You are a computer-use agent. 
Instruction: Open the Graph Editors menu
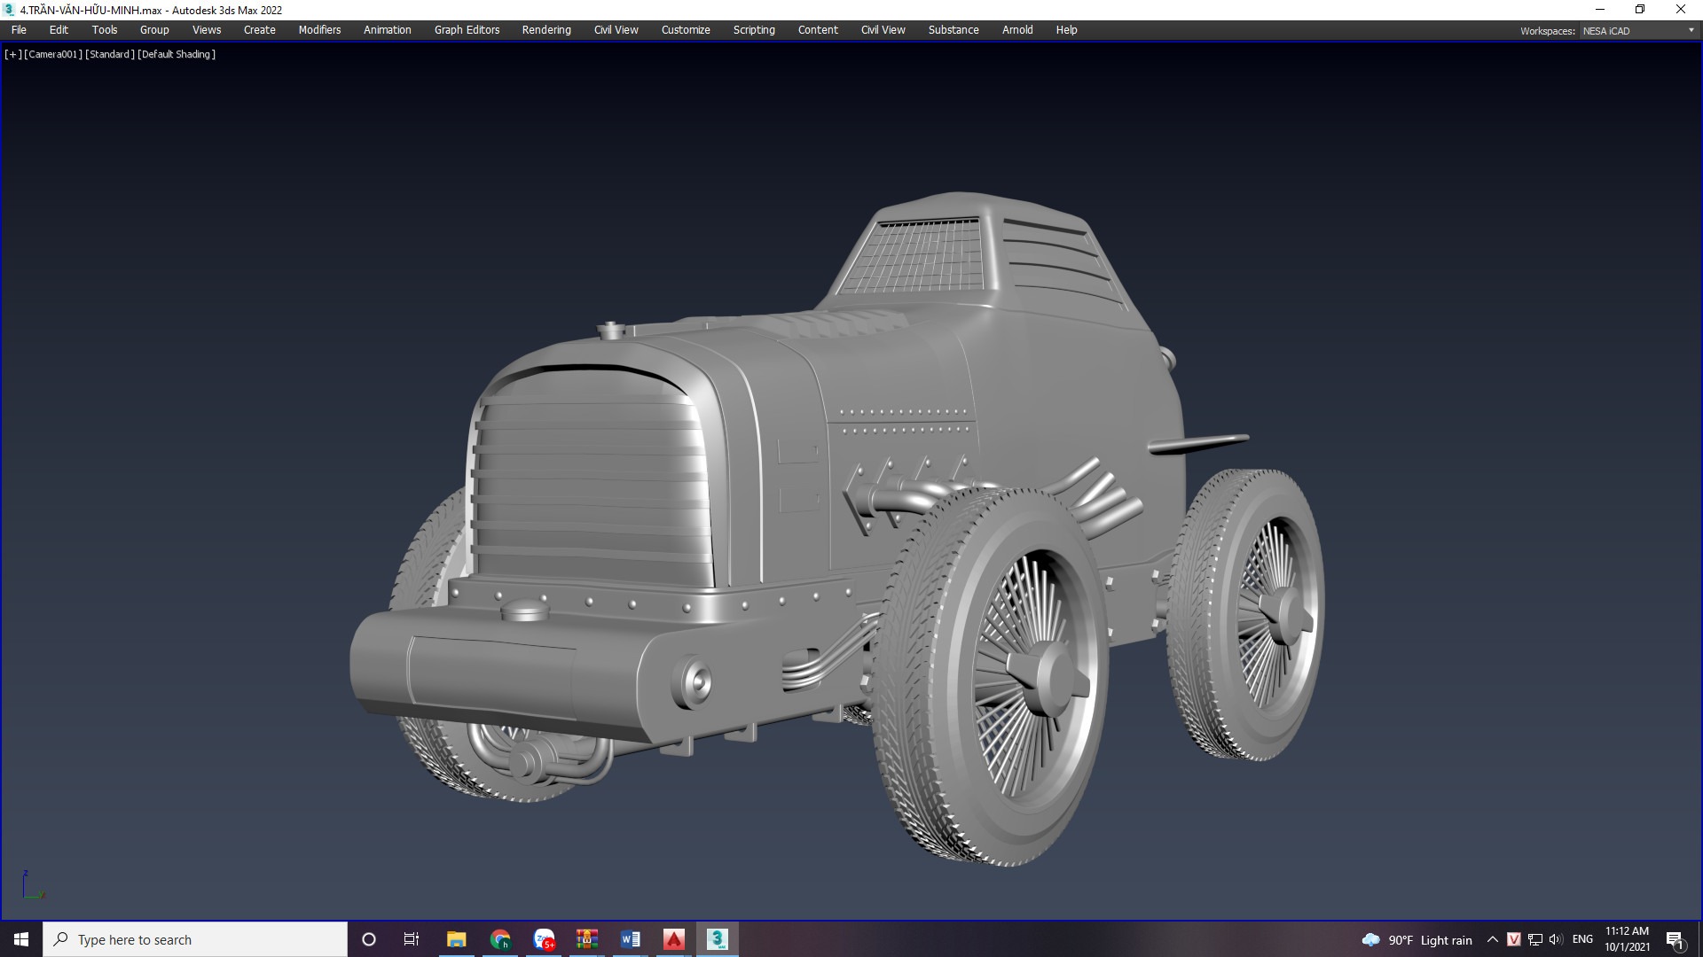pos(467,29)
